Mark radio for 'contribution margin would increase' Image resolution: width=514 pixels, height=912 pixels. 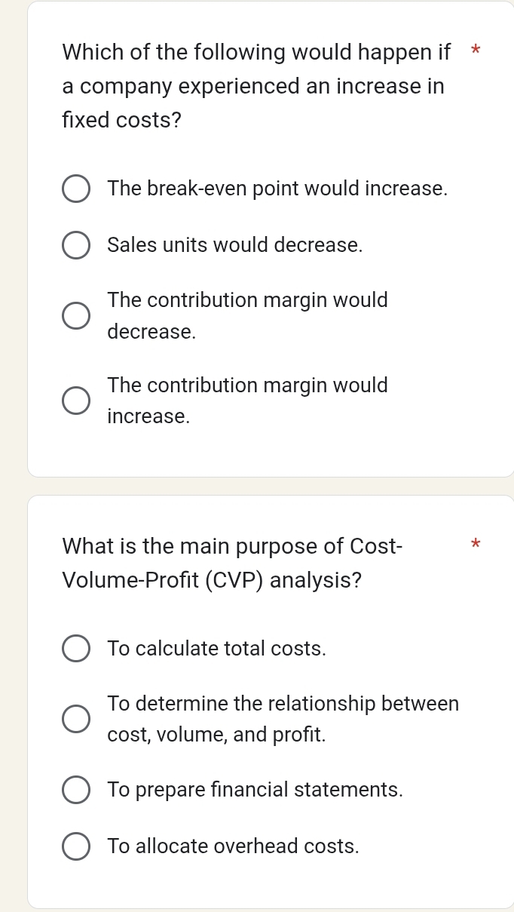(75, 401)
